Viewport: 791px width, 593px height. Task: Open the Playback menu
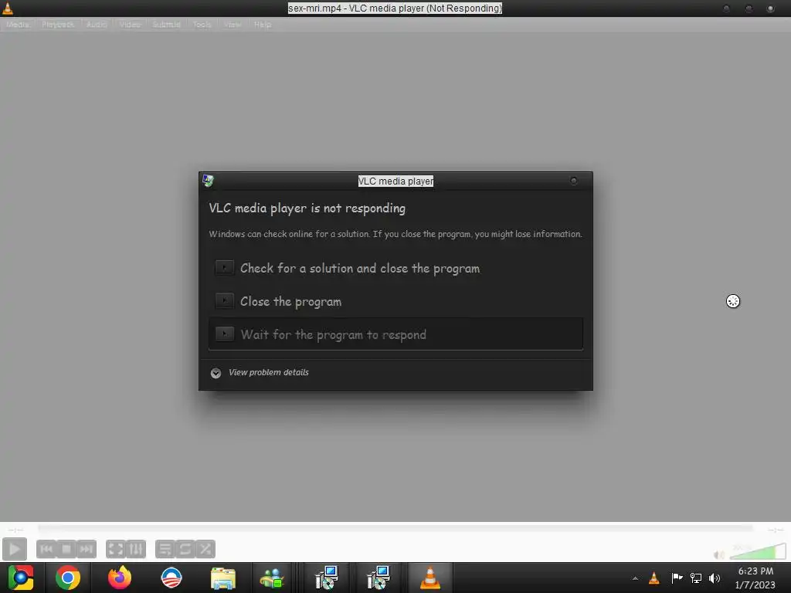click(58, 24)
